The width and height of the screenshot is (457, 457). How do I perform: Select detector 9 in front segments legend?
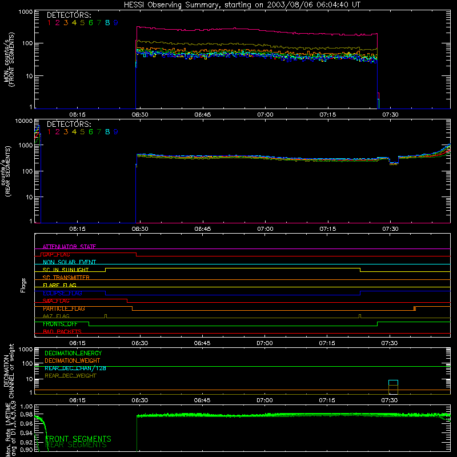(x=116, y=23)
